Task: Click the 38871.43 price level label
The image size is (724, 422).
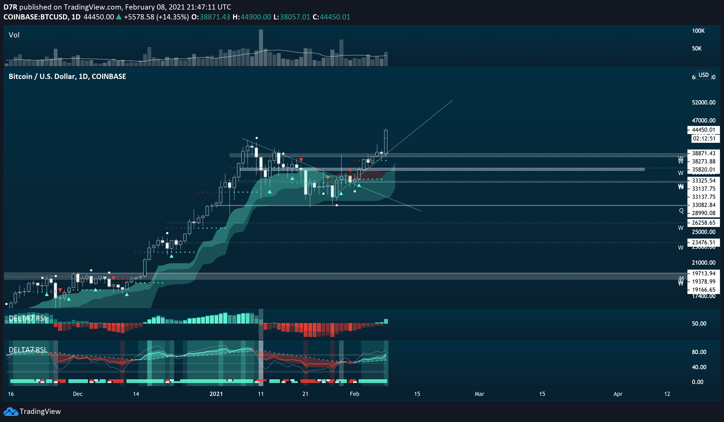Action: [x=703, y=153]
